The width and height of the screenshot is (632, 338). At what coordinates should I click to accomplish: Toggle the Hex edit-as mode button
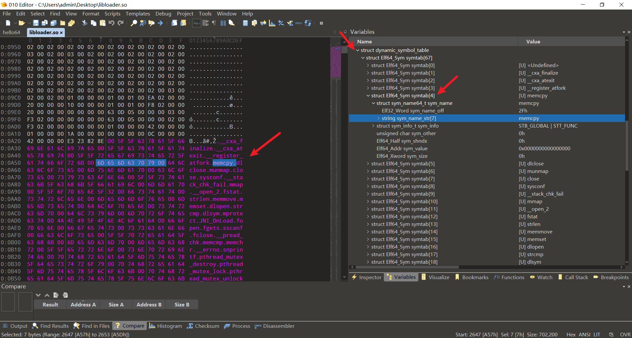[x=197, y=23]
